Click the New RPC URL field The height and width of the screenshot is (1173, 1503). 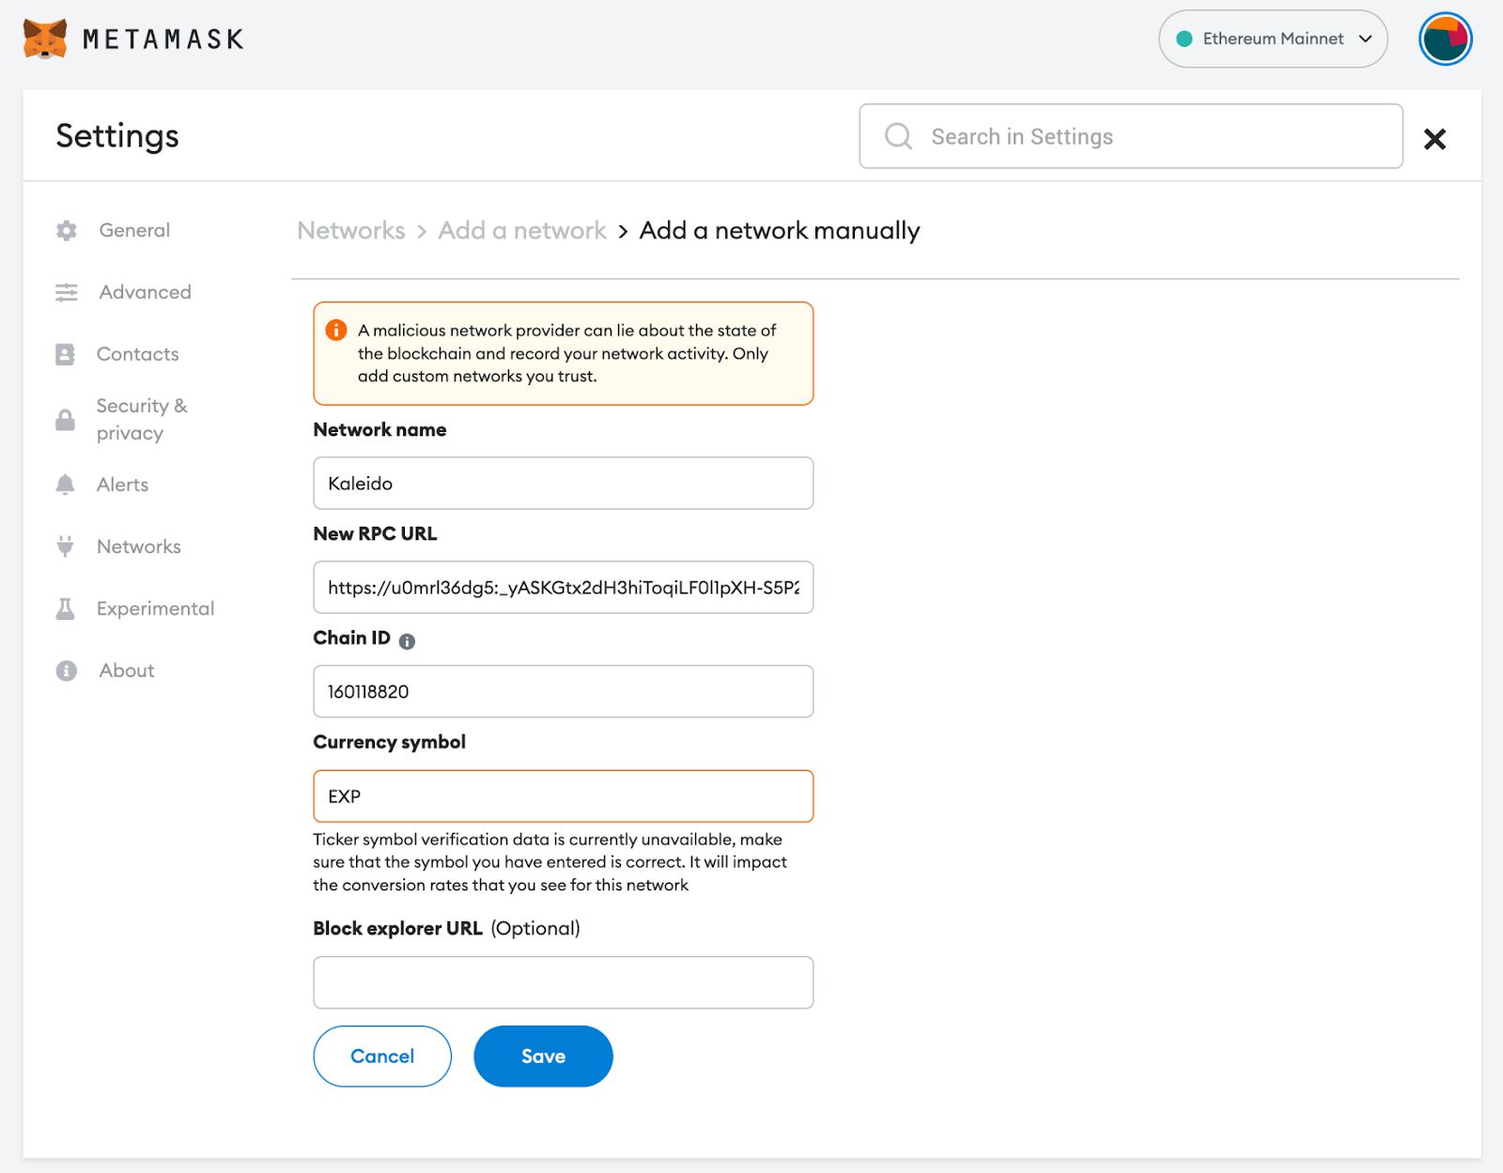point(564,588)
